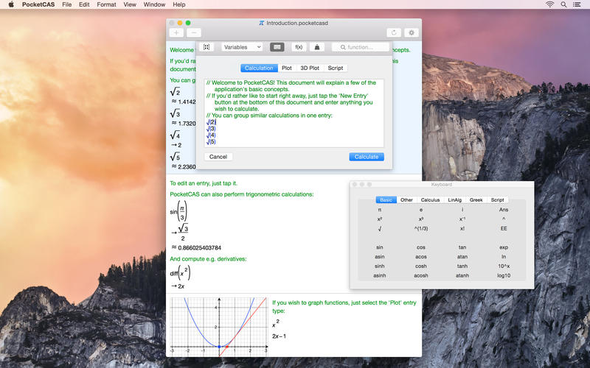The width and height of the screenshot is (590, 368).
Task: Open the Variables dropdown
Action: point(242,47)
